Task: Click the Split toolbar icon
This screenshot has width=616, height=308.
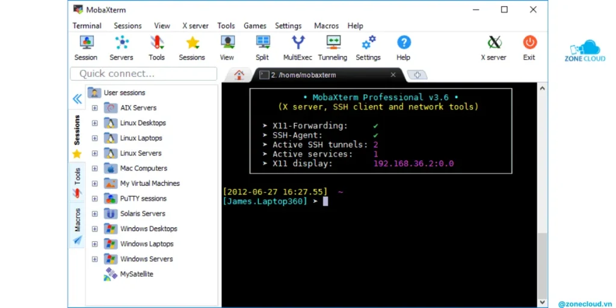Action: (x=262, y=43)
